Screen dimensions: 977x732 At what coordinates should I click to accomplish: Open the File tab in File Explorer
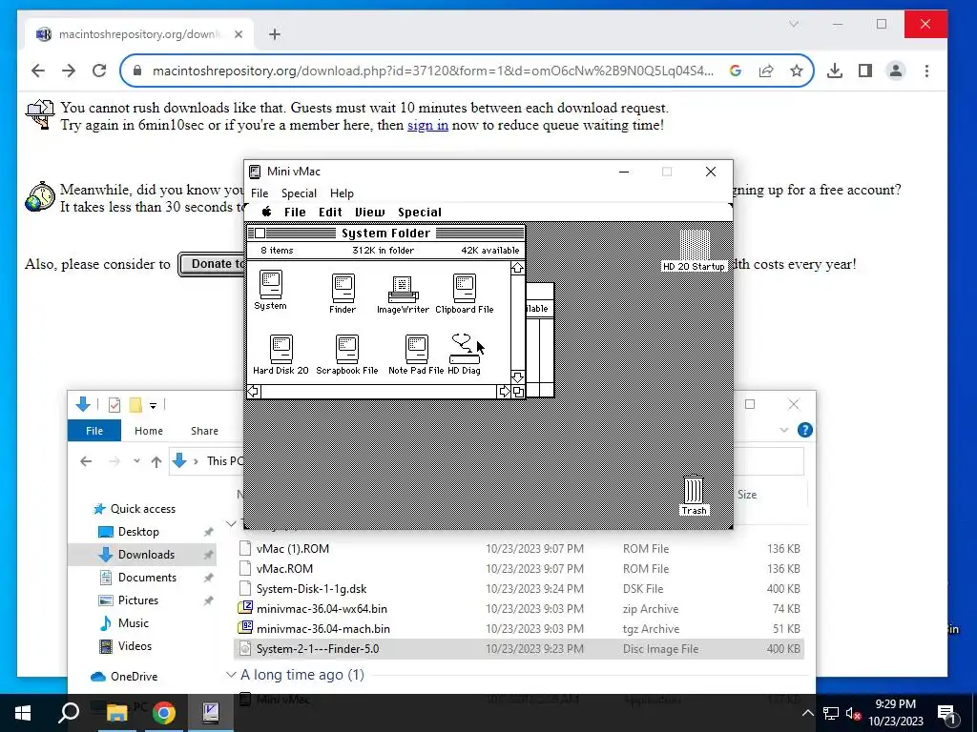[x=94, y=431]
